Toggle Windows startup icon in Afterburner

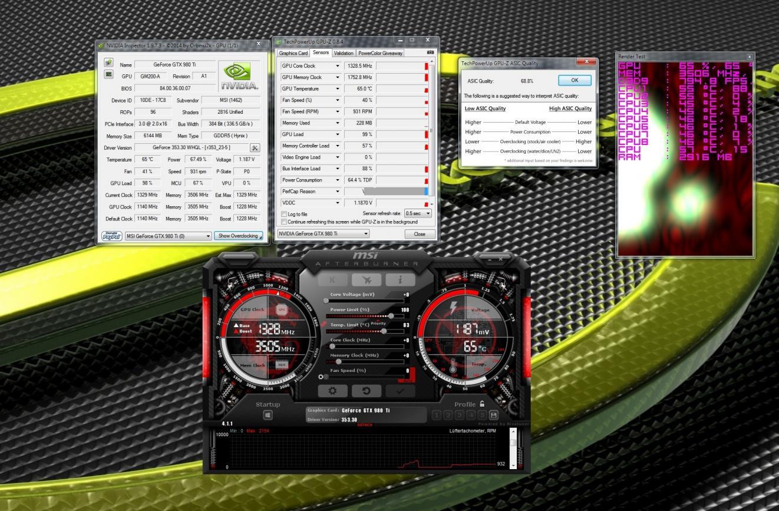[x=268, y=415]
